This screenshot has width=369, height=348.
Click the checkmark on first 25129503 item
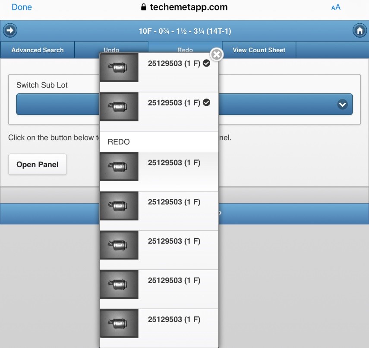pyautogui.click(x=206, y=64)
